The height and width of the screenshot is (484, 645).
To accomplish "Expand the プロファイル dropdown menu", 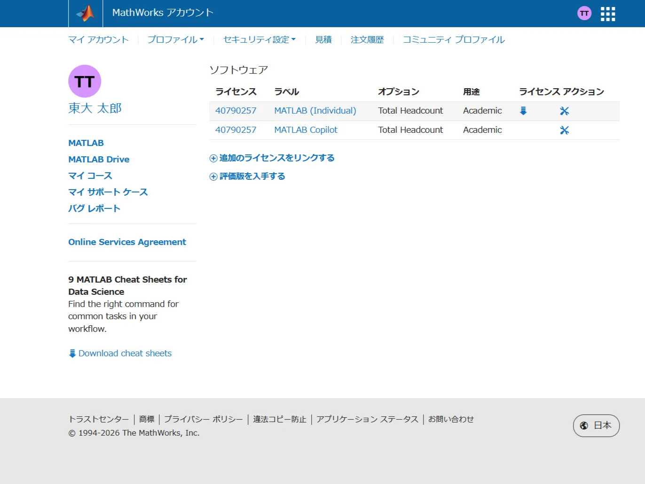I will [x=175, y=40].
